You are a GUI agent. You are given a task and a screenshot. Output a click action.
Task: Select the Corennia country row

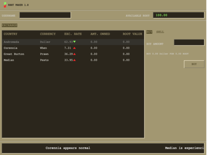[73, 48]
